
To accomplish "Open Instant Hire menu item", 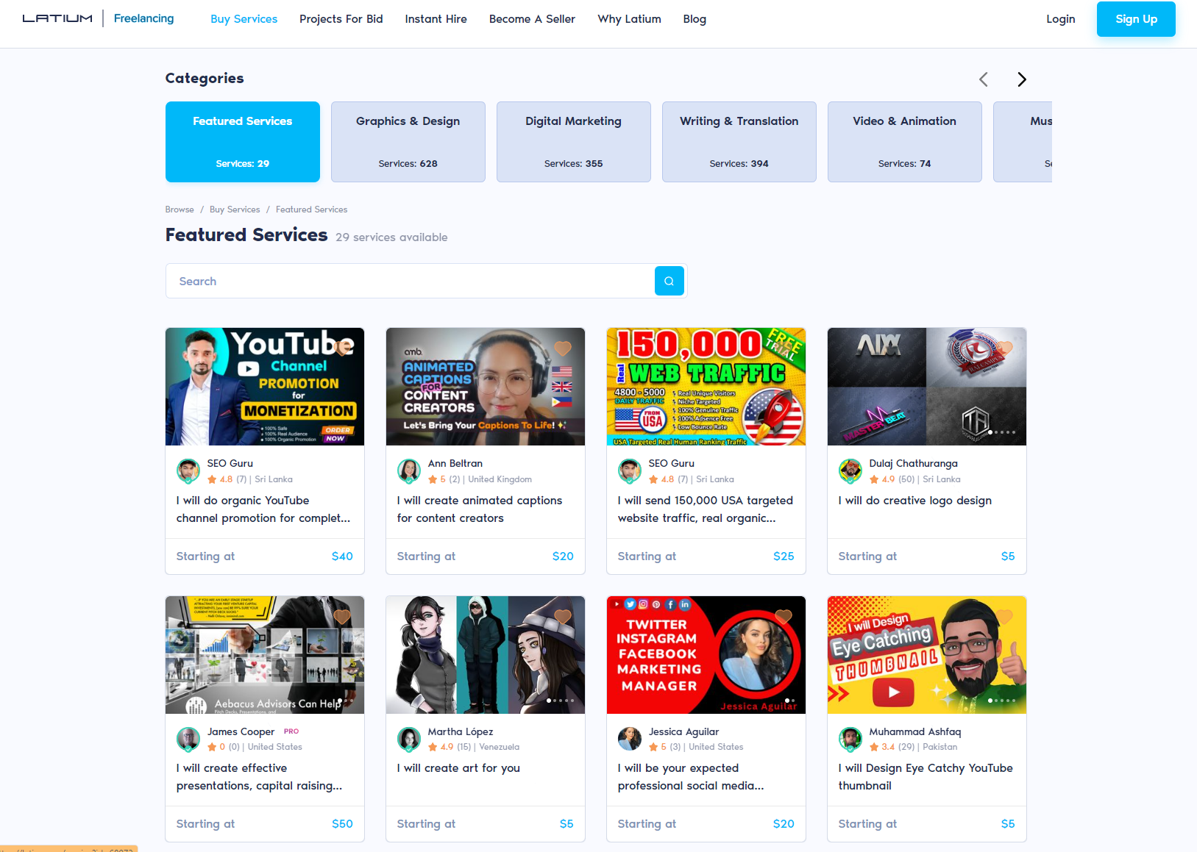I will coord(436,19).
